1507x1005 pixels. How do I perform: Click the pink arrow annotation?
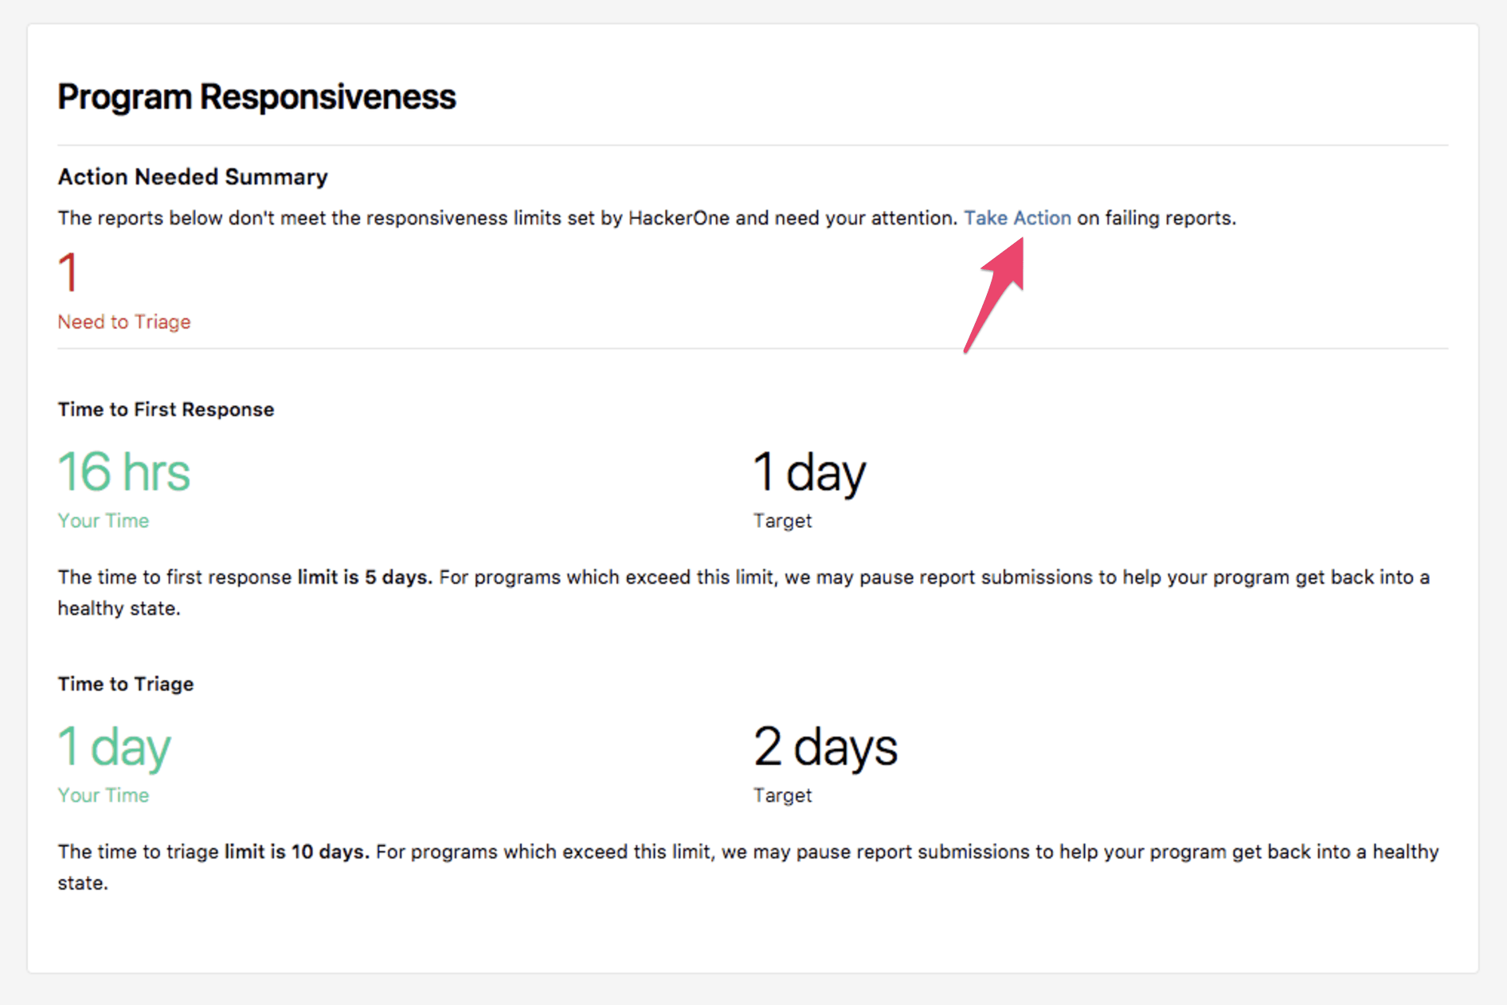[x=994, y=295]
